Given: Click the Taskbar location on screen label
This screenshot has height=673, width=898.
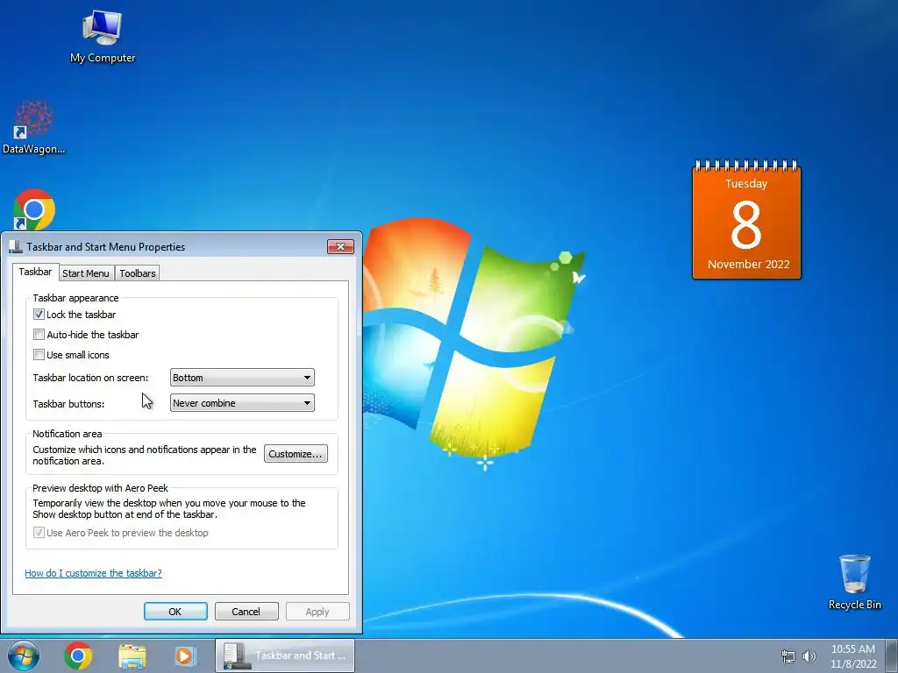Looking at the screenshot, I should (90, 378).
